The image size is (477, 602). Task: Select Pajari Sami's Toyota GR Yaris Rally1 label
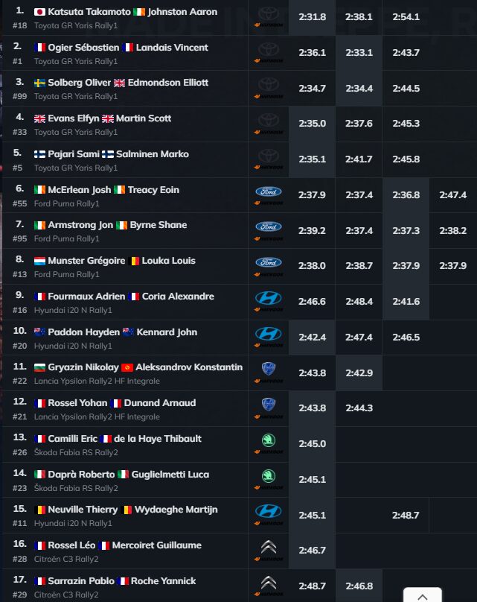(76, 168)
